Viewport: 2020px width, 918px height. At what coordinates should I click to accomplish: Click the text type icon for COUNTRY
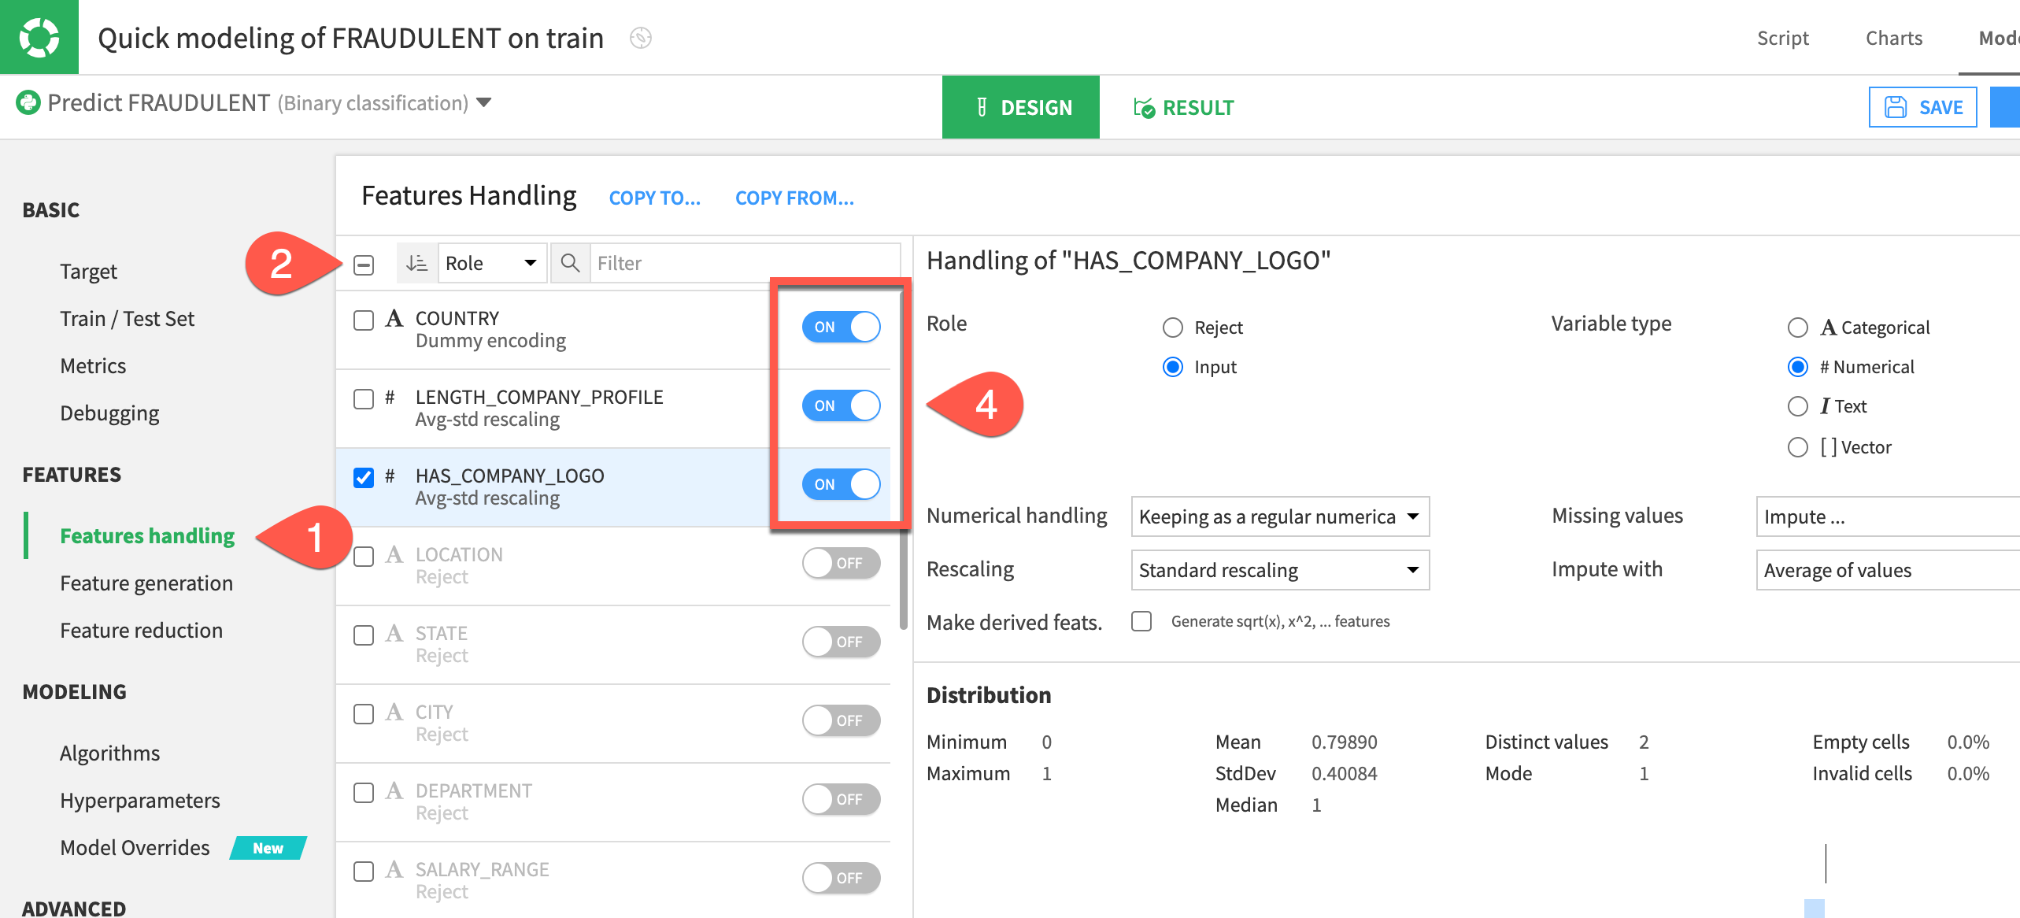click(x=394, y=319)
